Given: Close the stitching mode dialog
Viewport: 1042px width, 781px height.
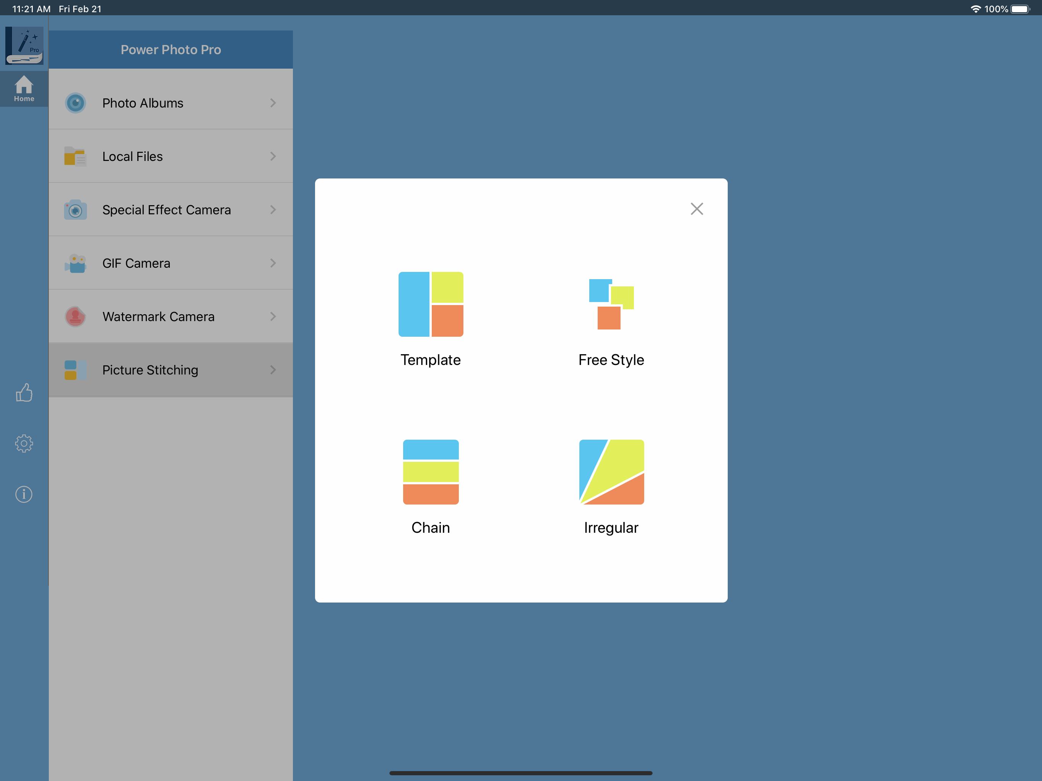Looking at the screenshot, I should [x=697, y=209].
